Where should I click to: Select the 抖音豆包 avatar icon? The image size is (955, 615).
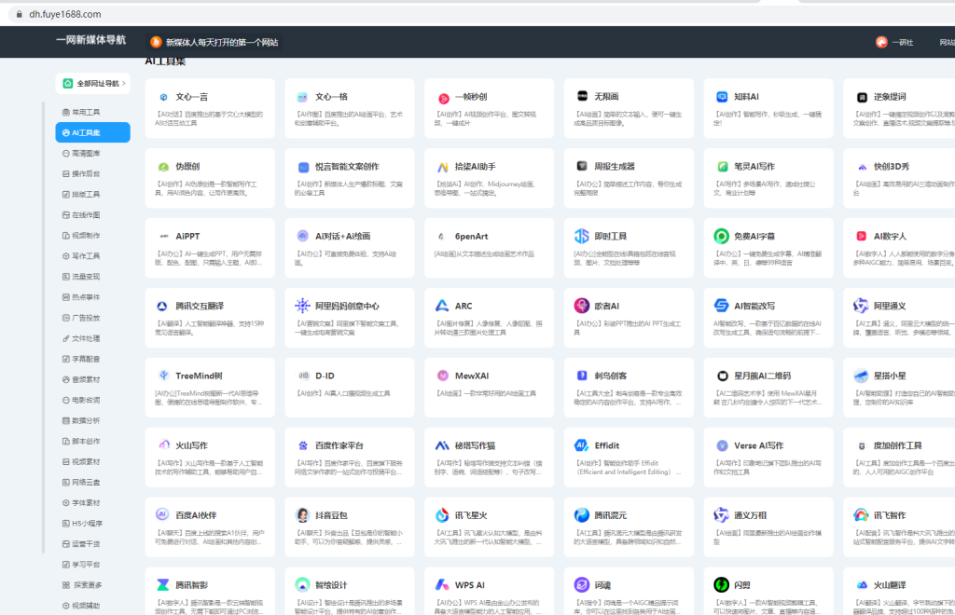coord(303,515)
